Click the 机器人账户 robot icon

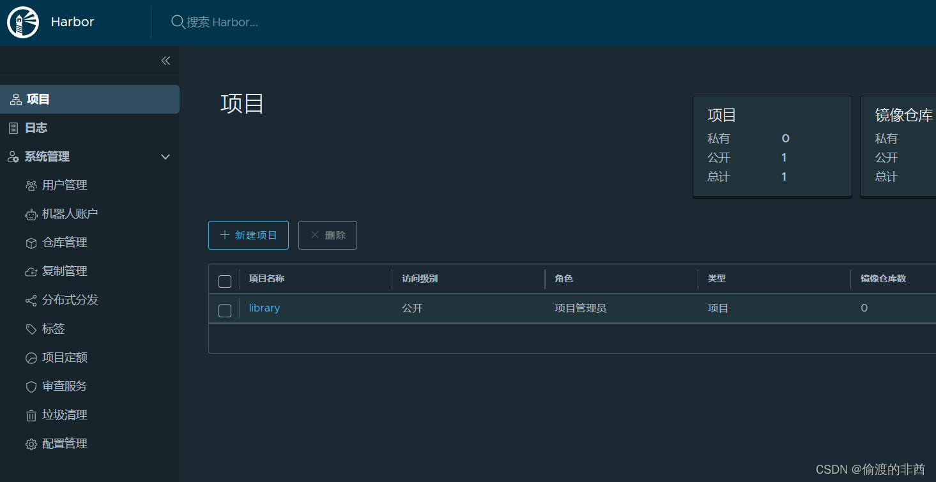pos(31,215)
